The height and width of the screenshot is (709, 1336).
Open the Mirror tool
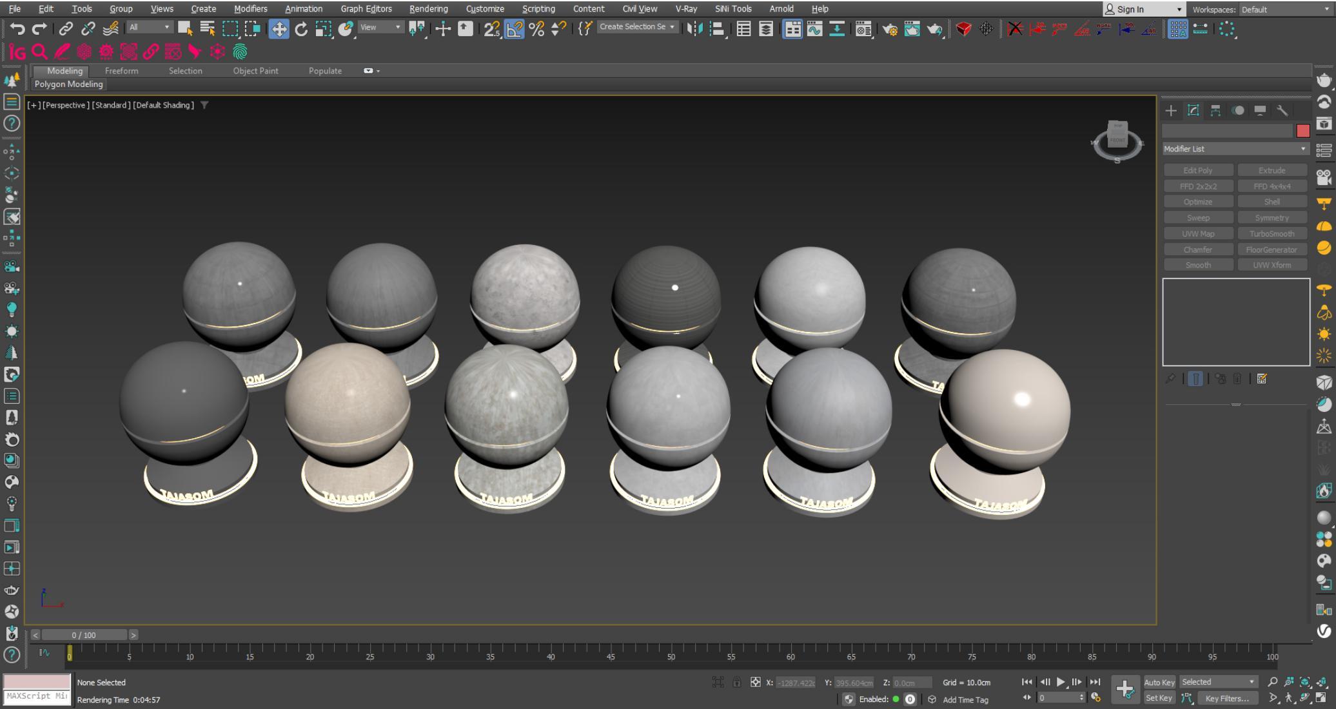coord(694,29)
